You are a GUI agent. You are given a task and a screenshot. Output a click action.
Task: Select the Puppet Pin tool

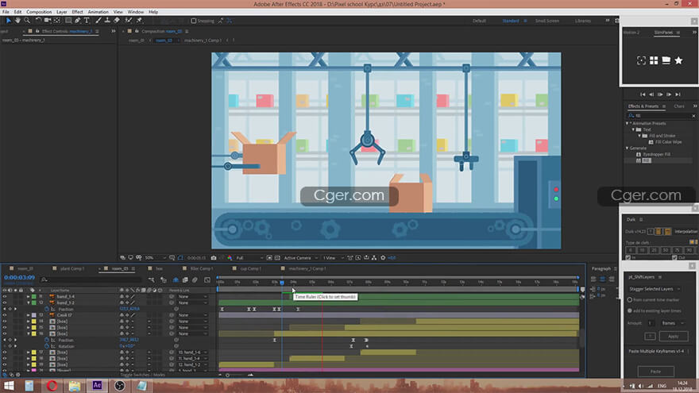140,21
